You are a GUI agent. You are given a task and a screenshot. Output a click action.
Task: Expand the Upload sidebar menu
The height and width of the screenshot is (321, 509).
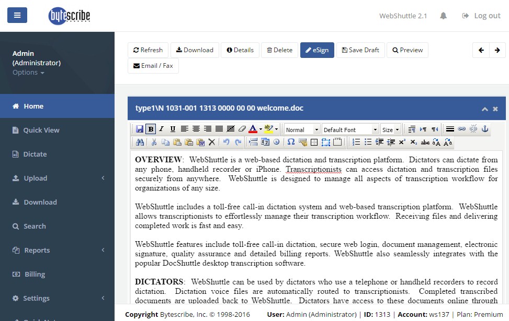57,178
